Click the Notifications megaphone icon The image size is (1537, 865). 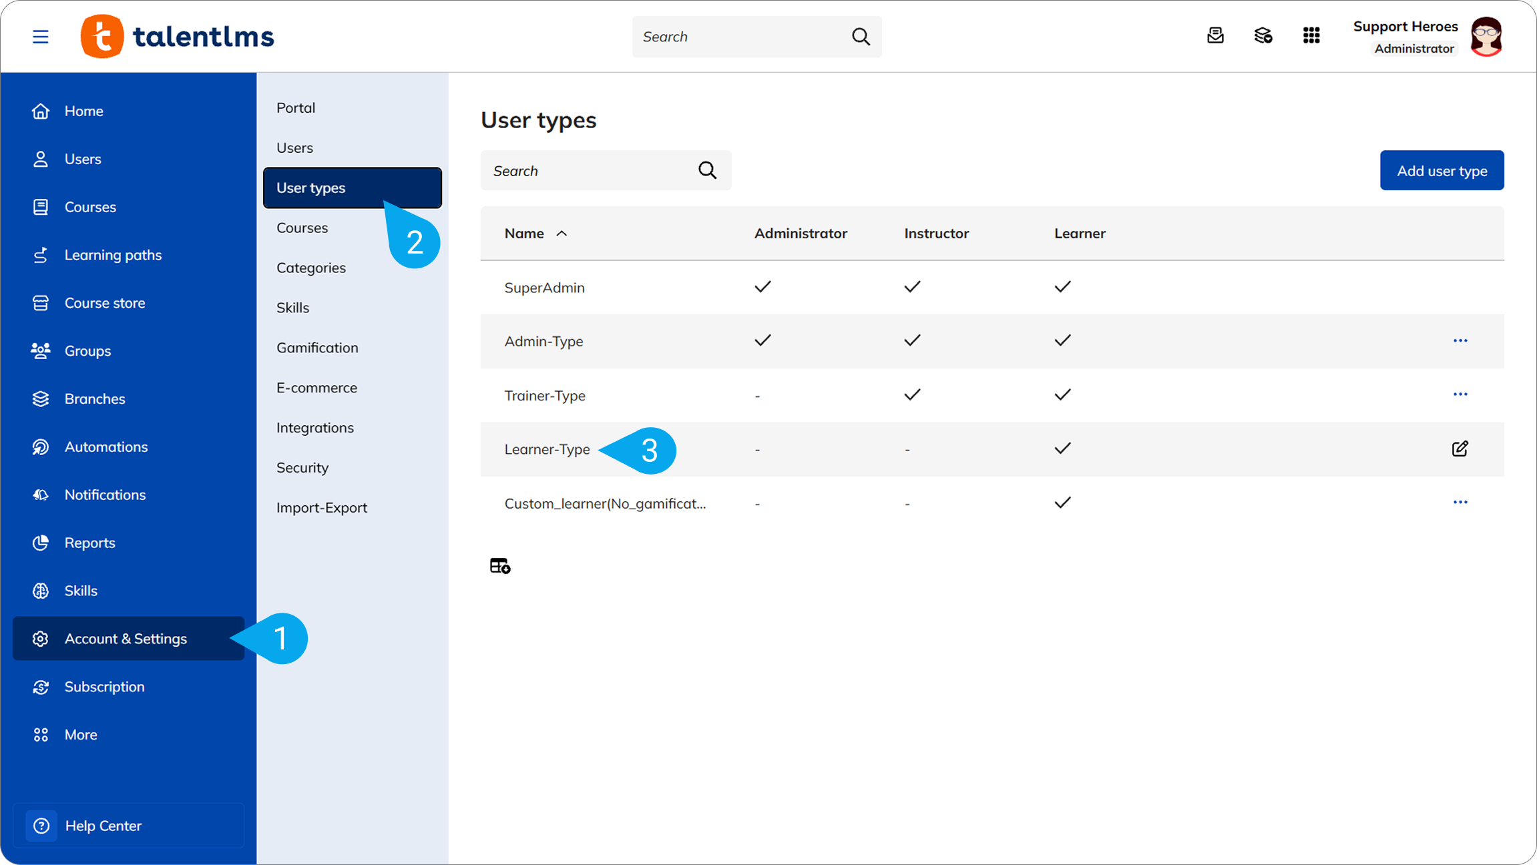41,495
